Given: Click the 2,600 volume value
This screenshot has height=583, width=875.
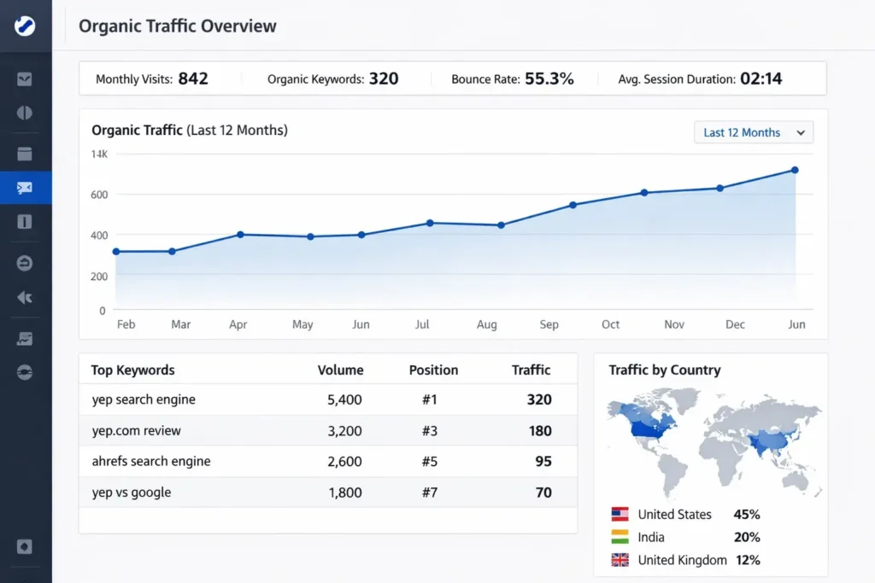Looking at the screenshot, I should pyautogui.click(x=344, y=462).
